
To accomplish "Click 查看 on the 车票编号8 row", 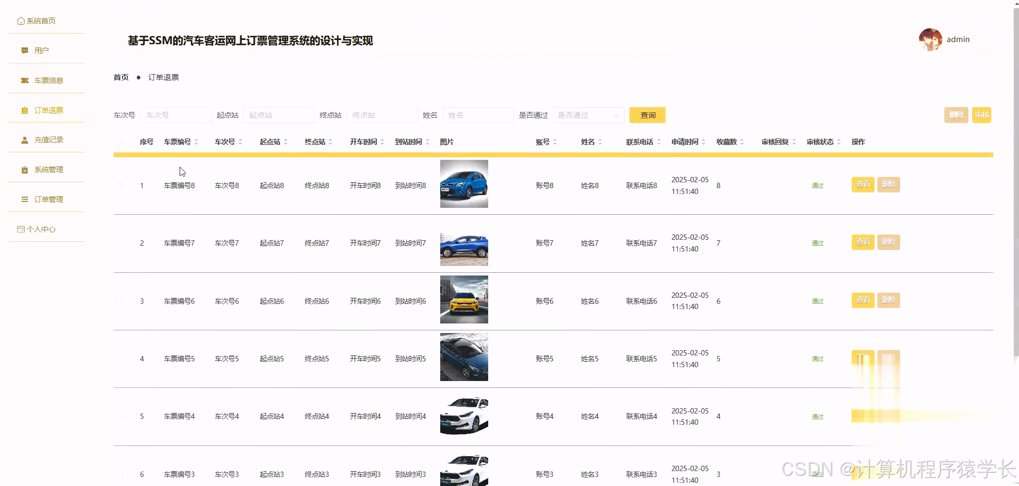I will tap(862, 184).
